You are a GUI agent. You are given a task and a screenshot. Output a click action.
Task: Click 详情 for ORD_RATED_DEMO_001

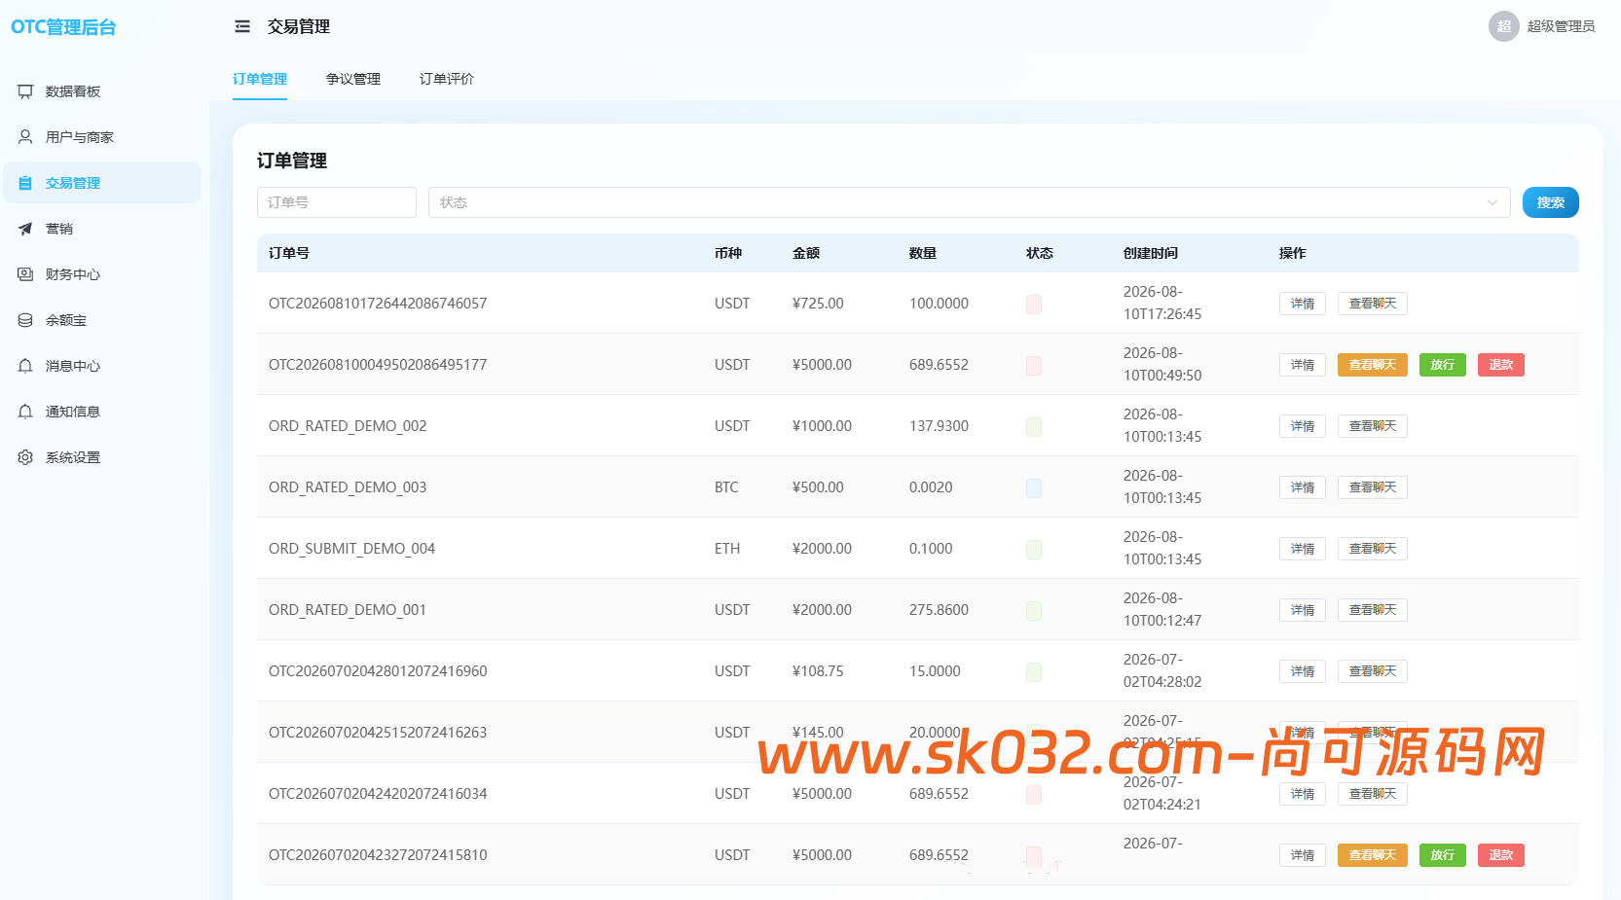pyautogui.click(x=1302, y=610)
